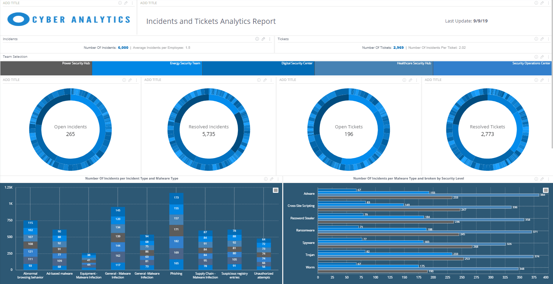Select the Power Security Hub team
The image size is (553, 284).
click(46, 68)
